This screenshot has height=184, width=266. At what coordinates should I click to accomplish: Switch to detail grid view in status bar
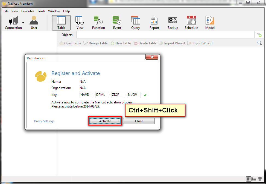click(260, 179)
